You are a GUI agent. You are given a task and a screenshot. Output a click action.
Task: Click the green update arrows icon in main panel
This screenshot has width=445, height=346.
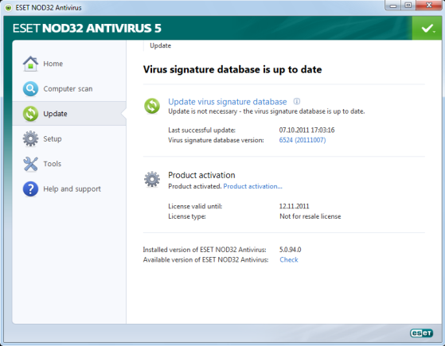tap(152, 106)
